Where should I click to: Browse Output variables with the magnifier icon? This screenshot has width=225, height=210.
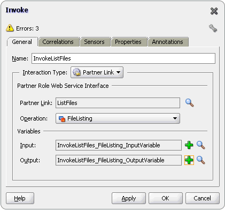tap(201, 160)
